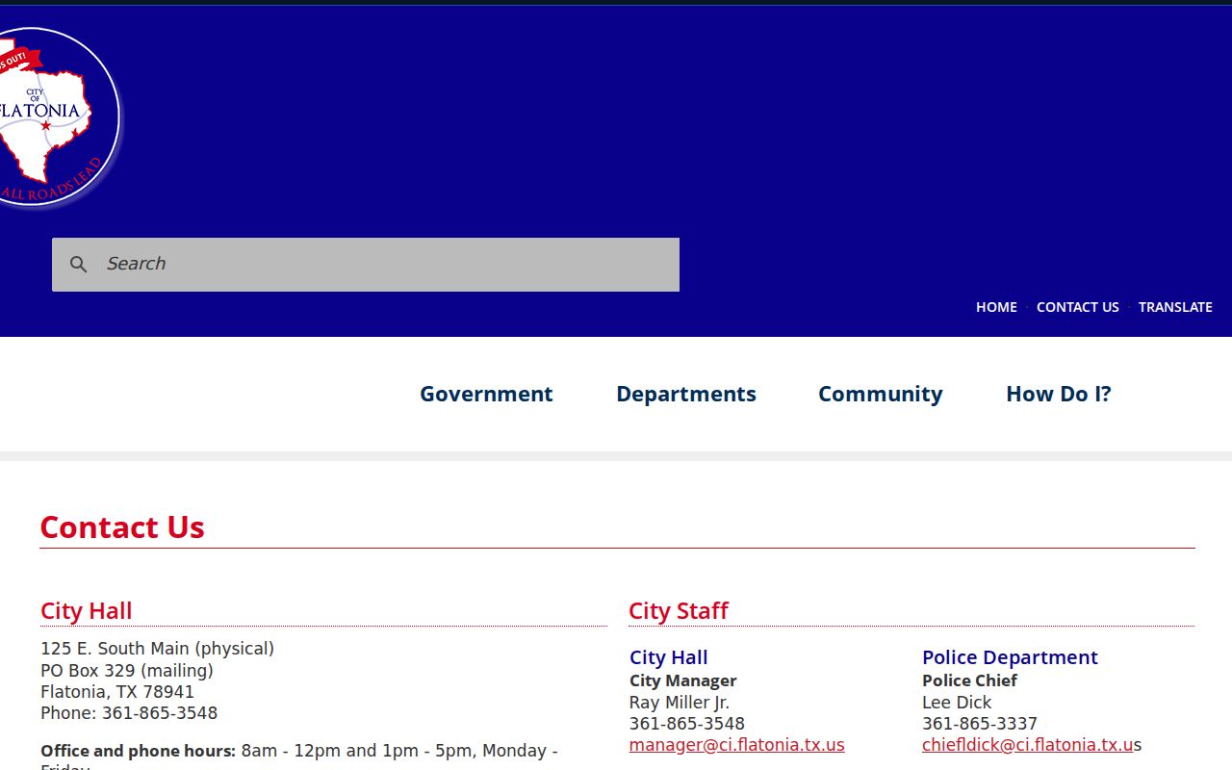Email manager@ci.flatonia.tx.us
Viewport: 1232px width, 770px height.
pos(737,745)
